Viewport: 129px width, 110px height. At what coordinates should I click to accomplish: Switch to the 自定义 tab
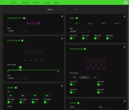[14, 3]
